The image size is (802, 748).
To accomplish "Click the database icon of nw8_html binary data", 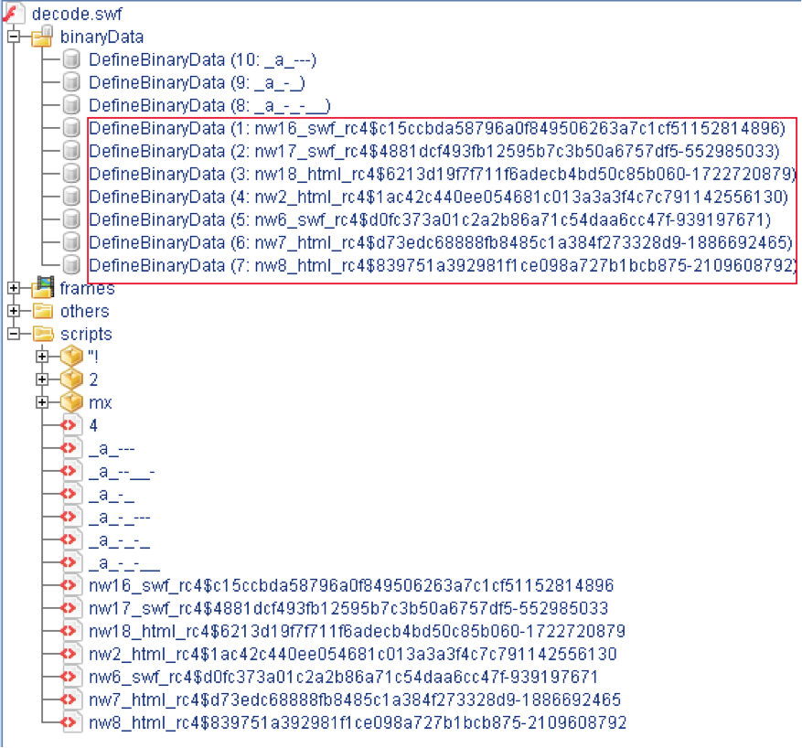I will tap(71, 265).
